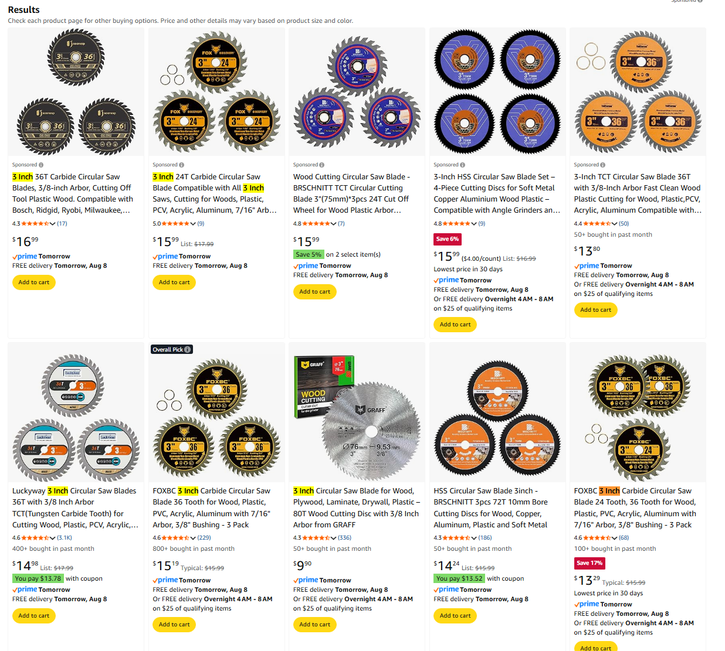The width and height of the screenshot is (725, 651).
Task: Open the GRAFF Wood Cutting blade product image
Action: click(x=357, y=412)
